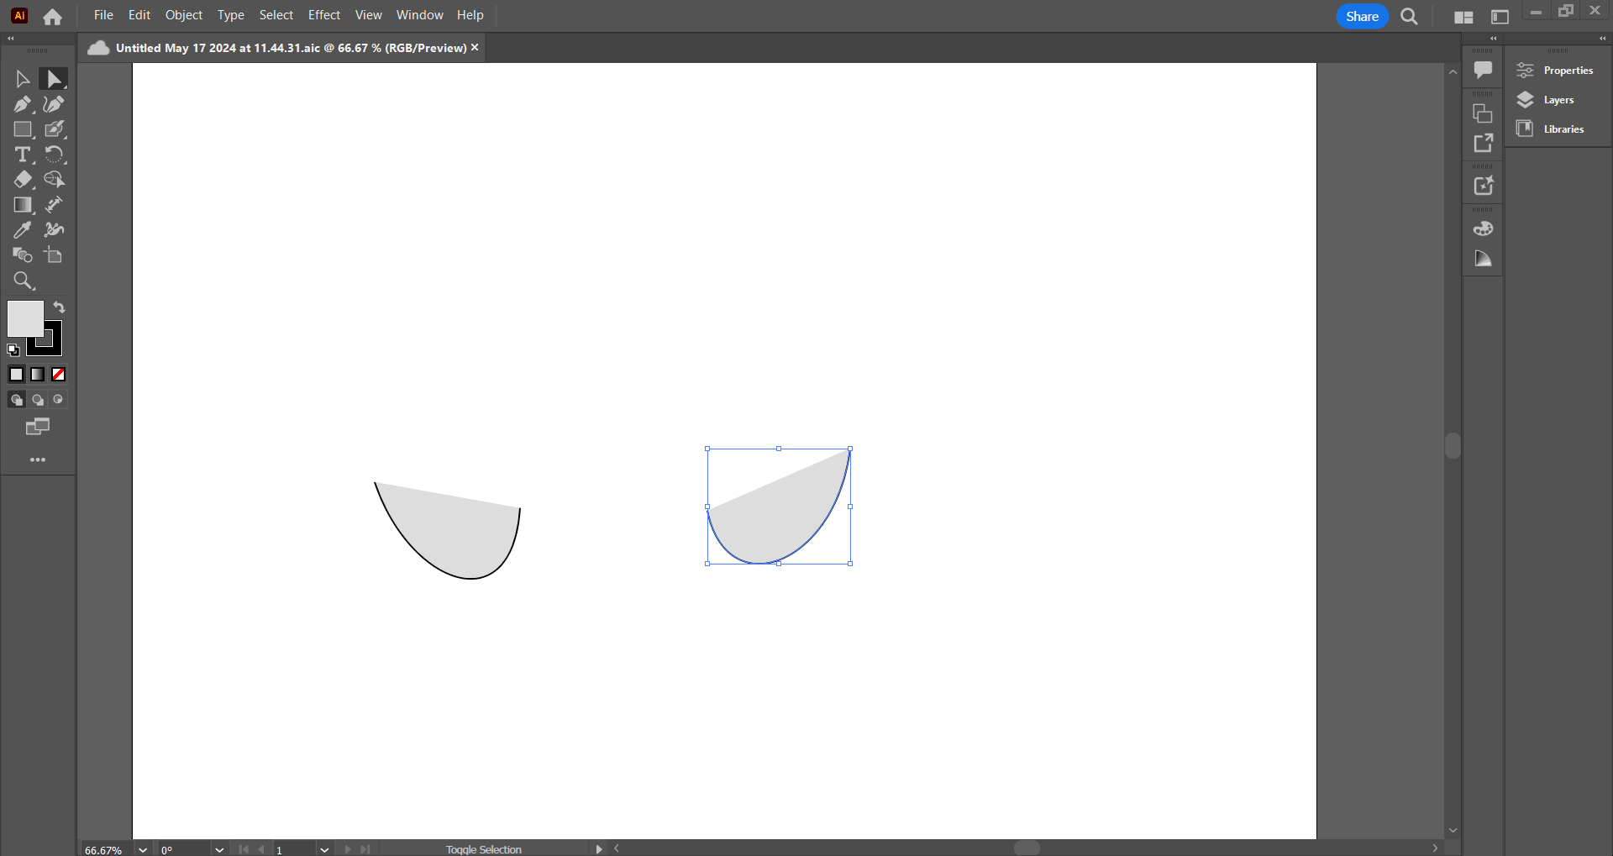1613x856 pixels.
Task: Enable Draw Behind mode
Action: [x=38, y=400]
